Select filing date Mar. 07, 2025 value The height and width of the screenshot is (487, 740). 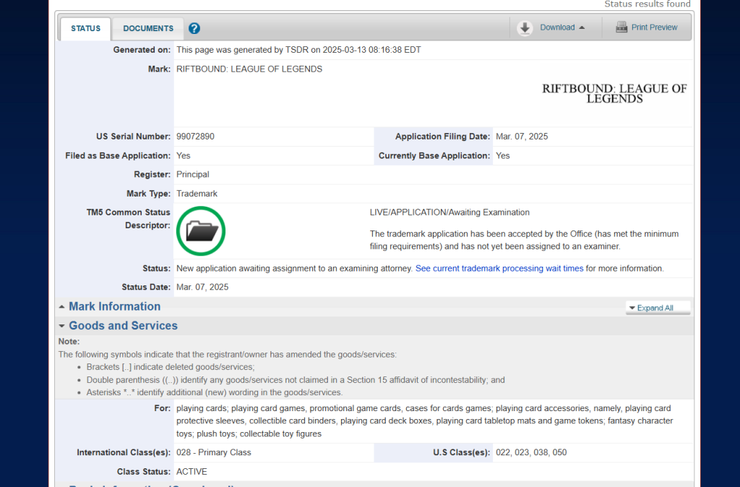click(522, 137)
